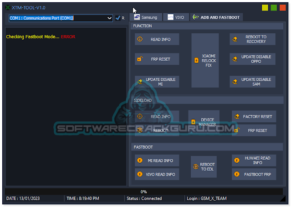Click the XTM-TOOL app logo icon
The width and height of the screenshot is (291, 207).
click(8, 8)
